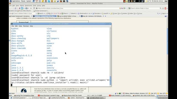Open Firefox History menu
Screen dimensions: 177x99
tap(22, 5)
